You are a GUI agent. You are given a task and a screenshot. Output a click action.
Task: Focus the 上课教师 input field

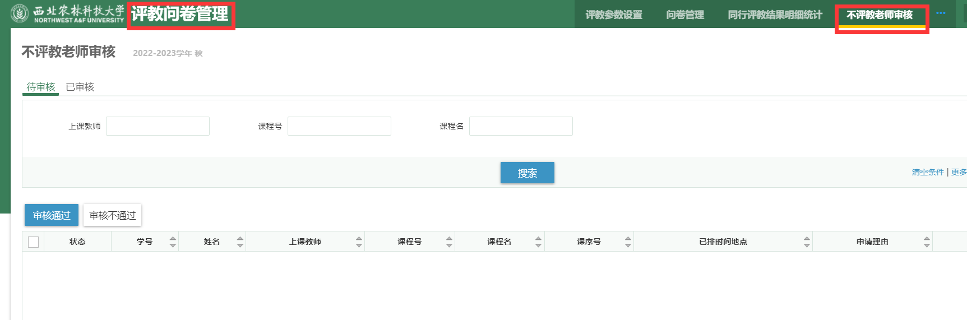point(158,126)
